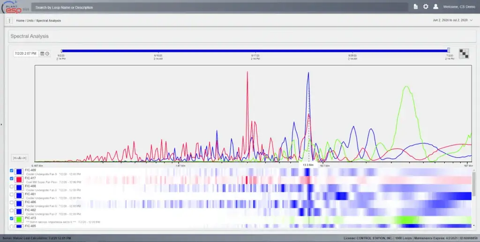This screenshot has width=480, height=242.
Task: Go to Home in breadcrumb
Action: click(x=20, y=21)
